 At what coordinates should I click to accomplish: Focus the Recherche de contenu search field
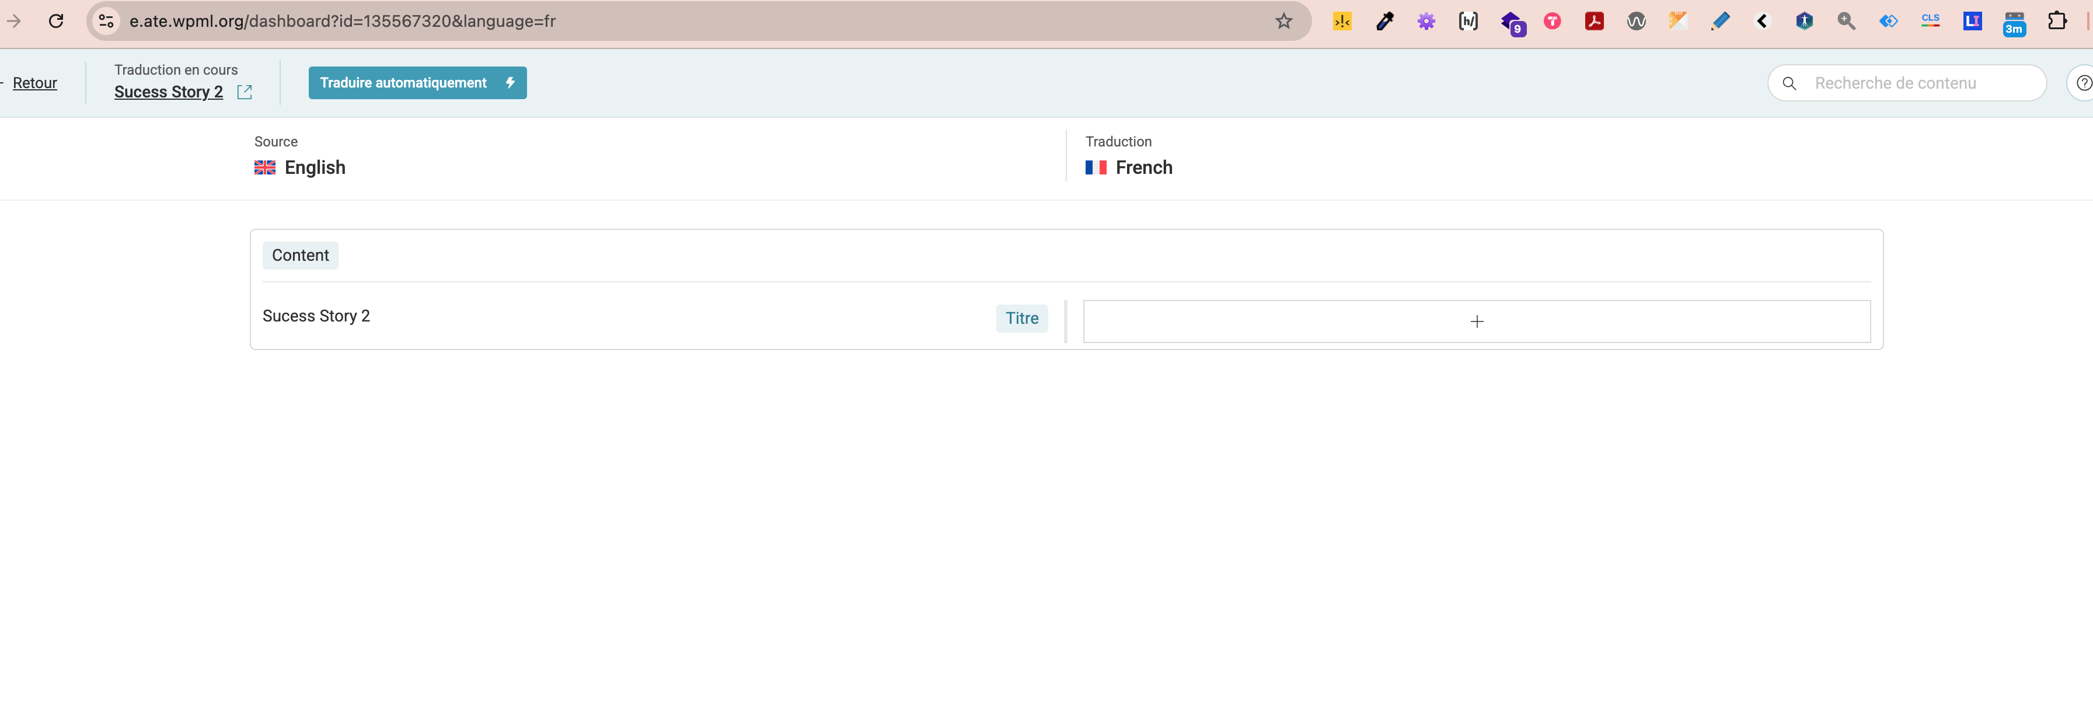click(x=1907, y=83)
